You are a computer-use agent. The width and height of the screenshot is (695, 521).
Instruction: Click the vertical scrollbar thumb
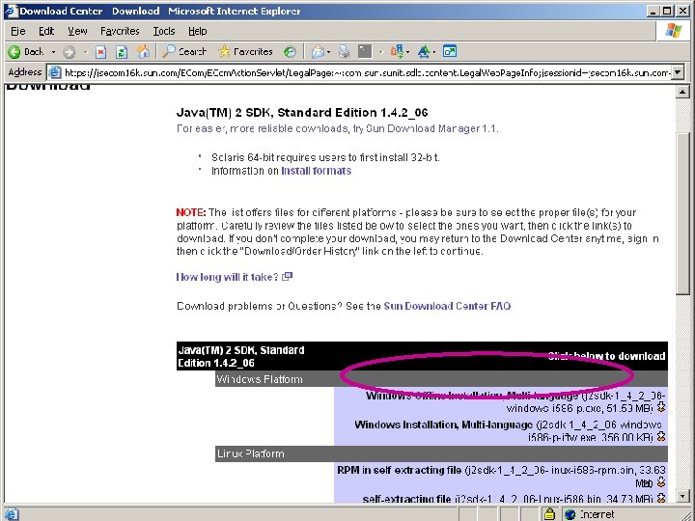[x=682, y=213]
